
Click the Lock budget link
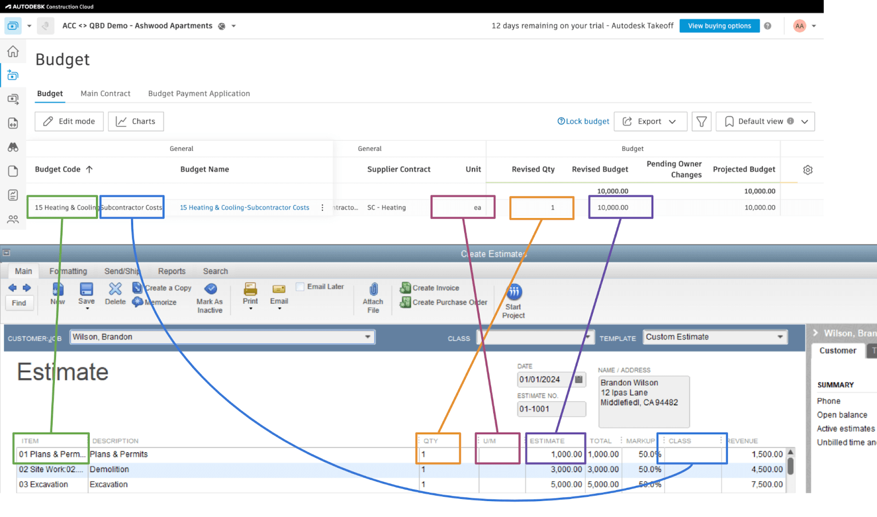click(583, 121)
